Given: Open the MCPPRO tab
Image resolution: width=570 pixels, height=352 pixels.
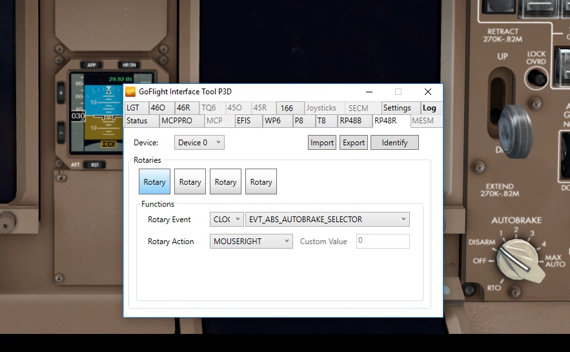Looking at the screenshot, I should (x=176, y=121).
